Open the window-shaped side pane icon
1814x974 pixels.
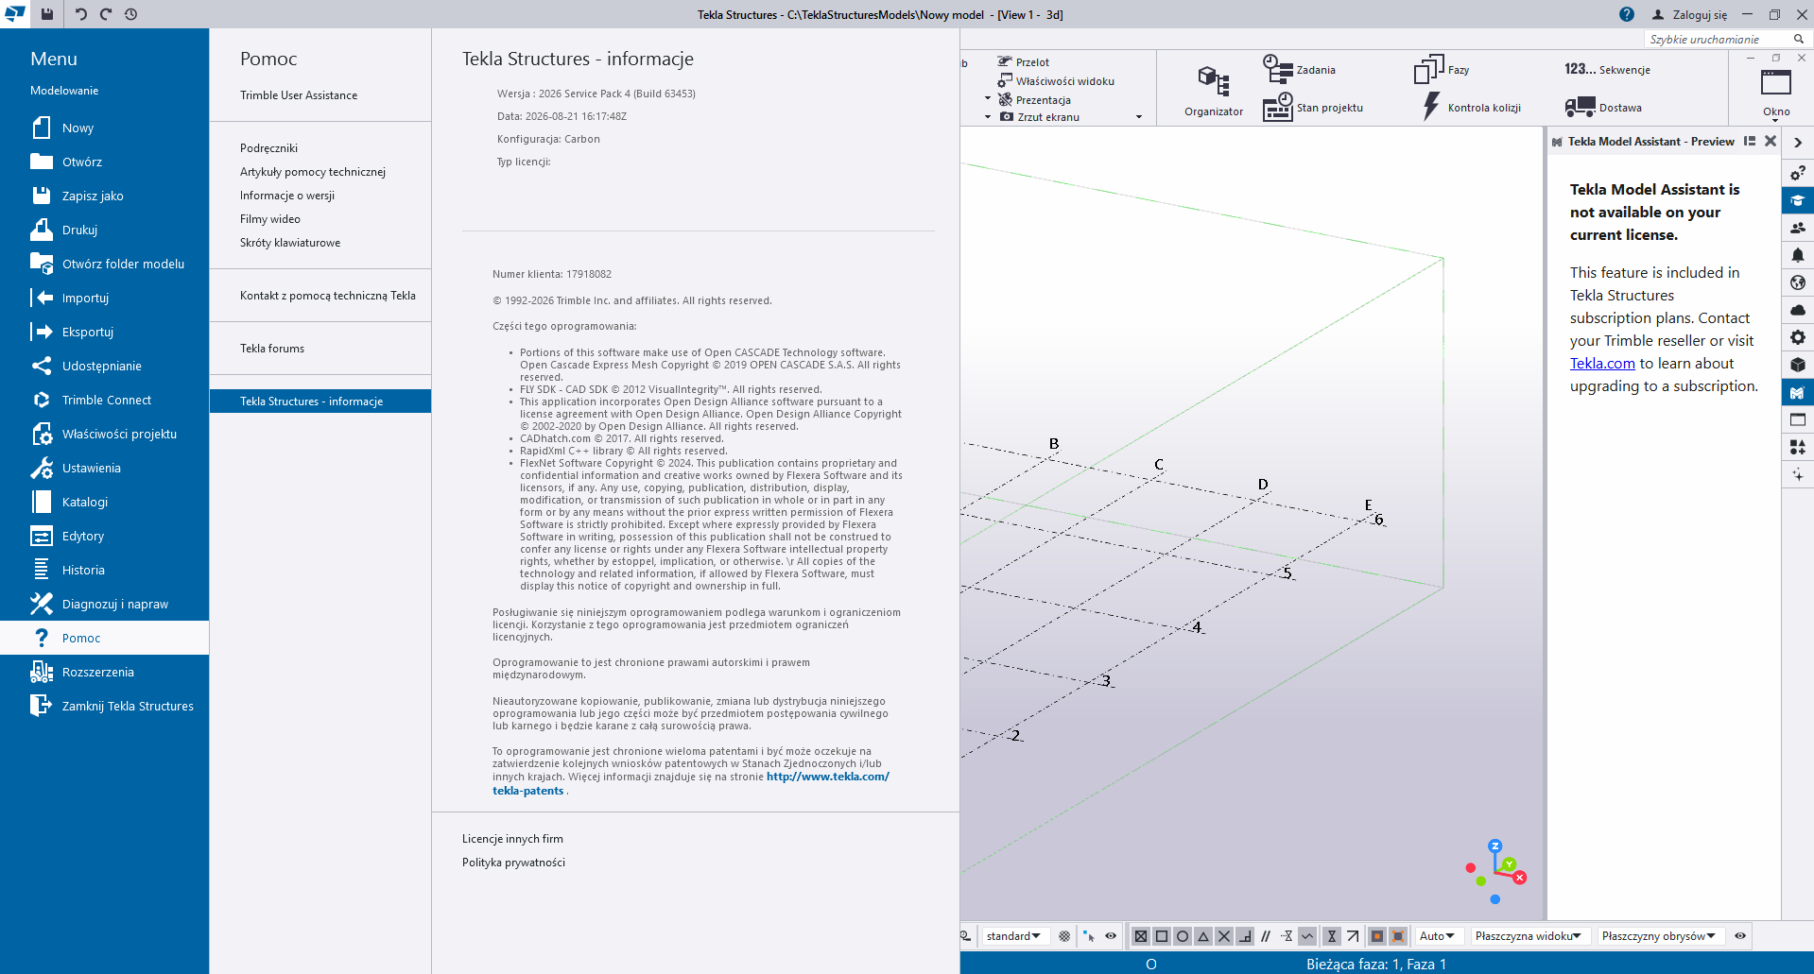coord(1798,419)
